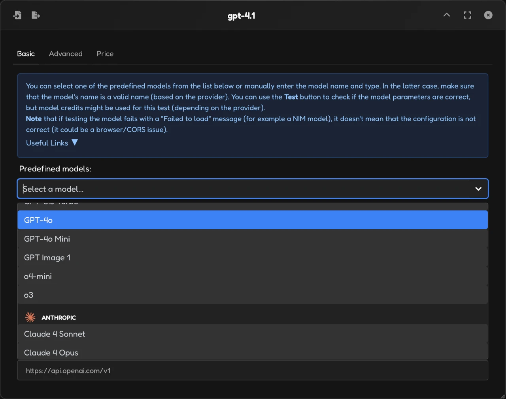Pick GPT Image 1 model option

point(253,258)
